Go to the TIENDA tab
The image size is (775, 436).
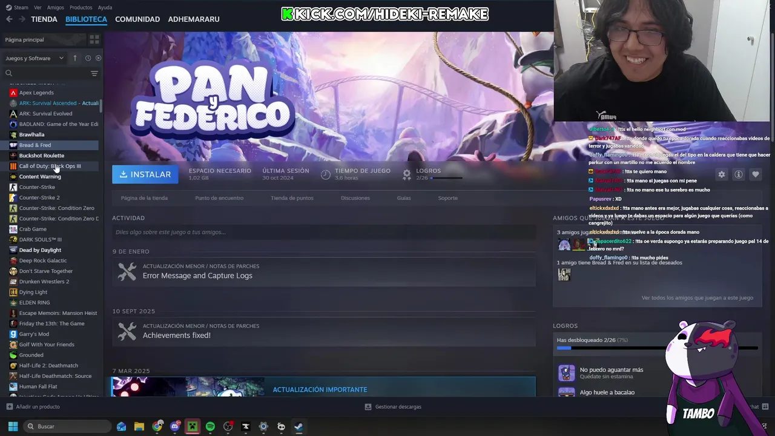[44, 19]
